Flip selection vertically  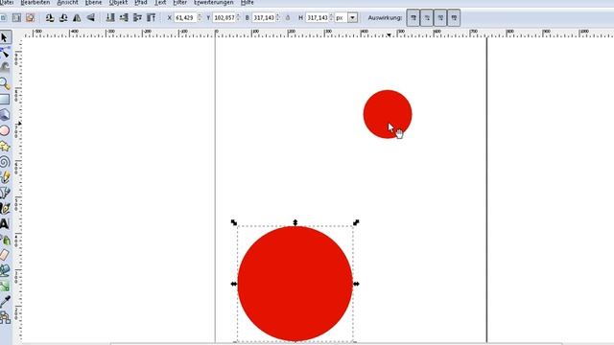point(90,17)
